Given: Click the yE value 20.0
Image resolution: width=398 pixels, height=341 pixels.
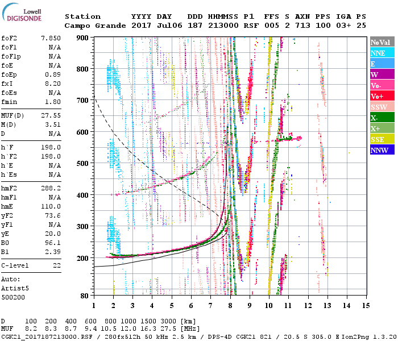Looking at the screenshot, I should point(53,234).
